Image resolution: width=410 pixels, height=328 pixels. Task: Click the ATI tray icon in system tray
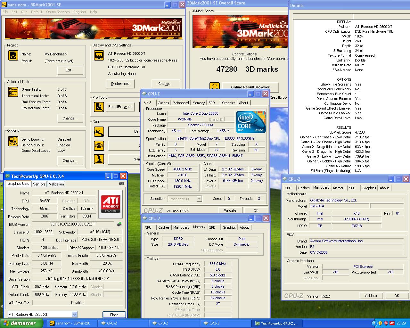tap(392, 323)
